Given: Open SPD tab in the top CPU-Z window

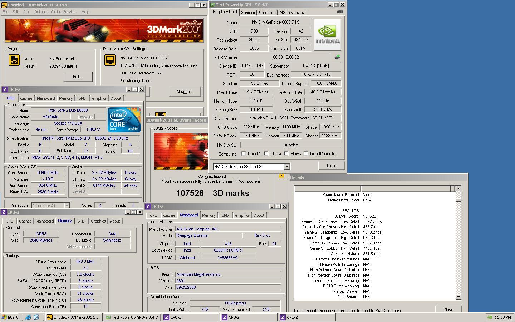Looking at the screenshot, I should click(x=82, y=98).
